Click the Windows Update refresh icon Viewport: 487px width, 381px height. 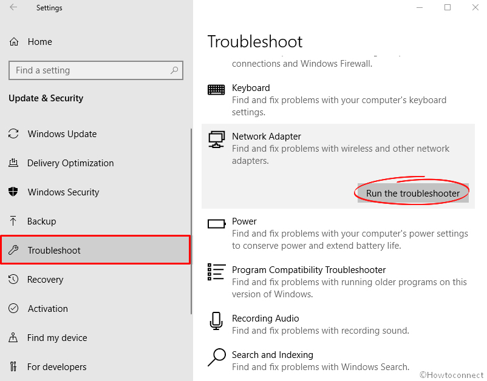[x=13, y=133]
